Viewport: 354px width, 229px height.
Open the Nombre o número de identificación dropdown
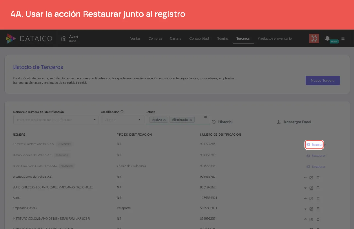coord(56,120)
